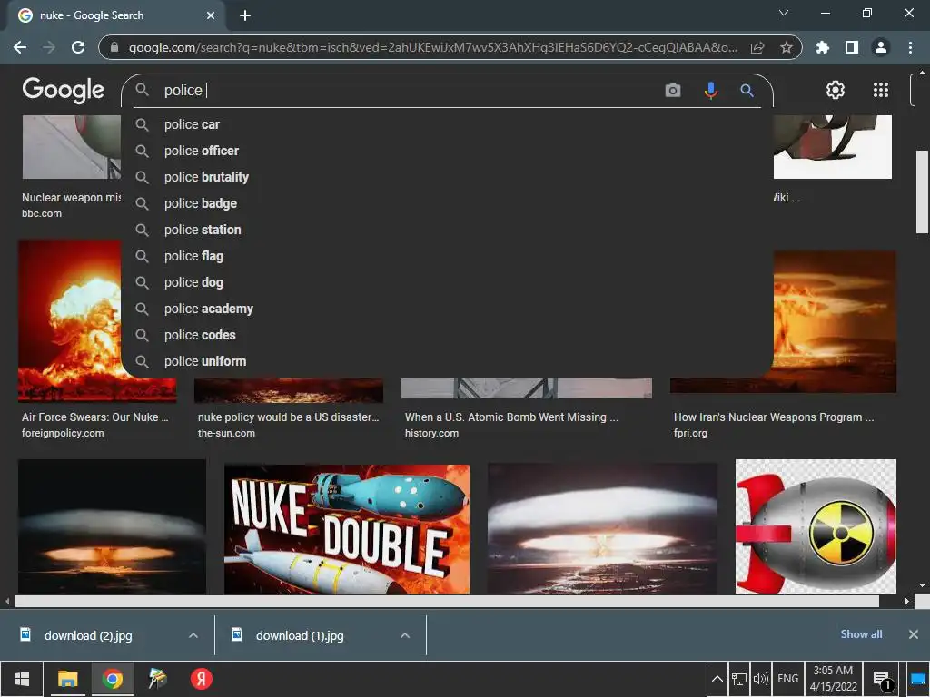Select the 'police officer' suggestion

(x=447, y=151)
